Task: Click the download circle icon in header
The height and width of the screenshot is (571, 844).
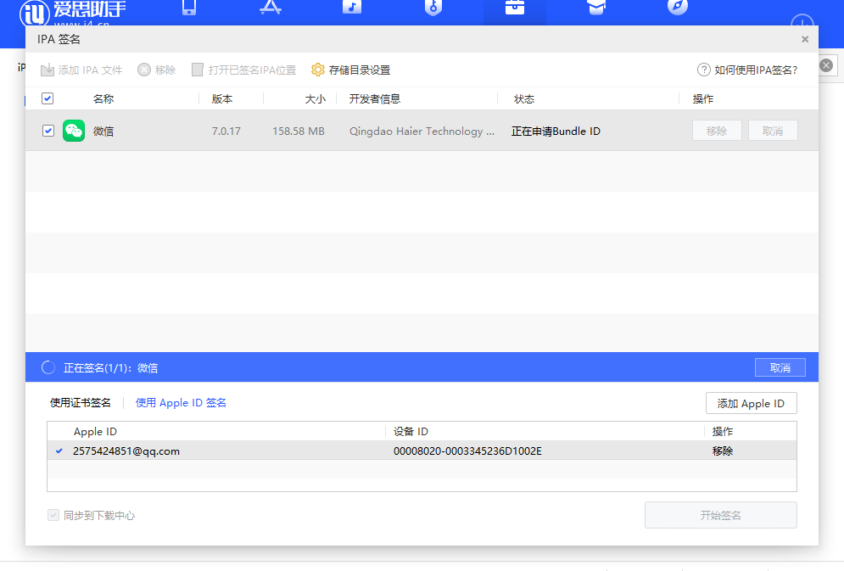Action: coord(802,21)
